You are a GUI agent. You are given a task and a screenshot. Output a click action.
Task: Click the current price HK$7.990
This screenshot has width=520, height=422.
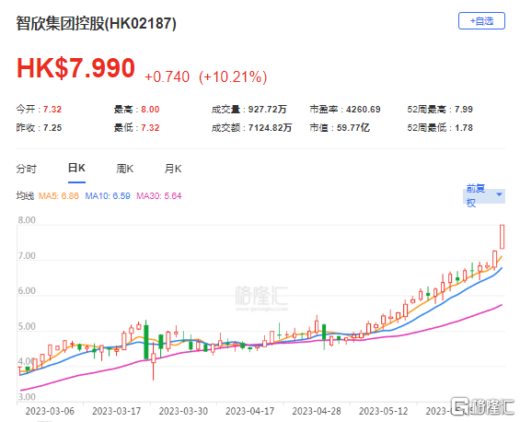75,68
